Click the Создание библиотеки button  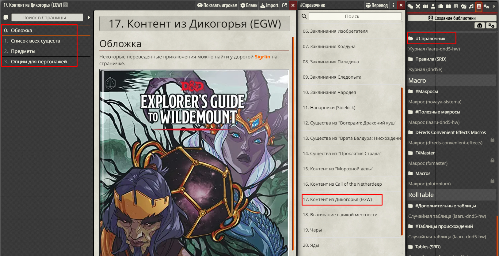(452, 18)
